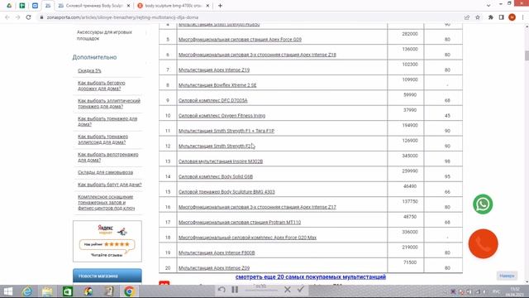Close the body sculpture bmg-4700c tab
Image resolution: width=529 pixels, height=298 pixels.
tap(207, 6)
